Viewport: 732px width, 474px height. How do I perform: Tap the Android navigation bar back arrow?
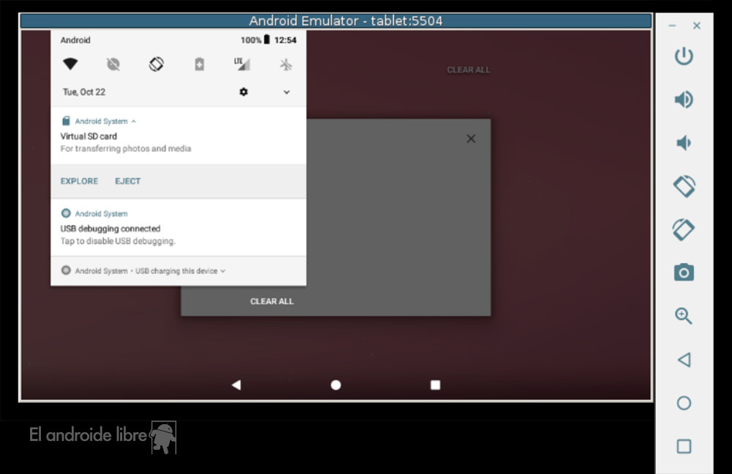[236, 385]
